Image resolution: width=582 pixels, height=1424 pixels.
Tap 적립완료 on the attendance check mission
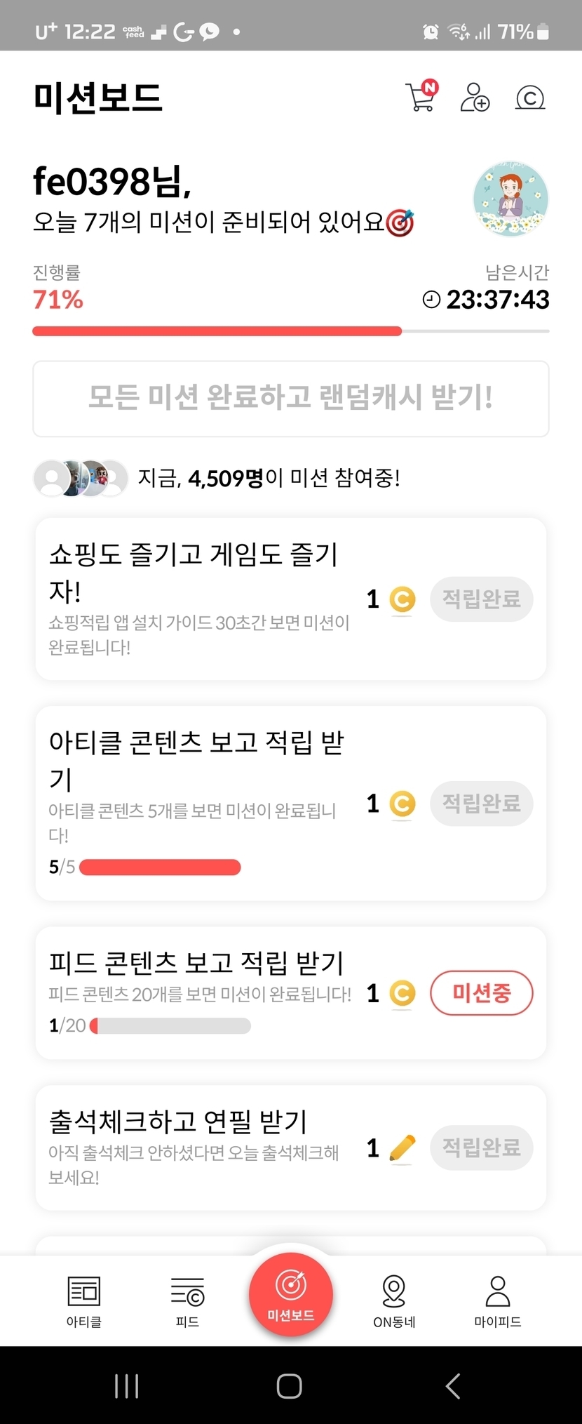pyautogui.click(x=481, y=1147)
